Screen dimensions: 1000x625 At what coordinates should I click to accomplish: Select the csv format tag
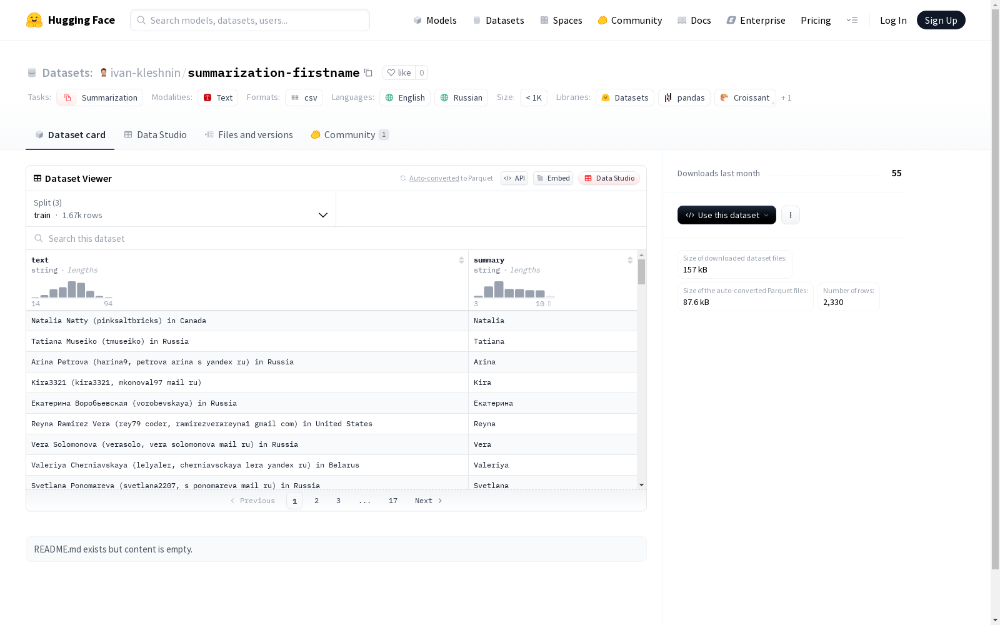pos(304,97)
